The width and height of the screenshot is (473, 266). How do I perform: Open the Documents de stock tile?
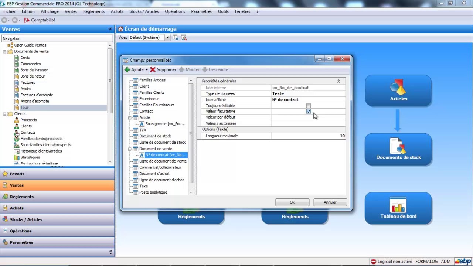398,149
